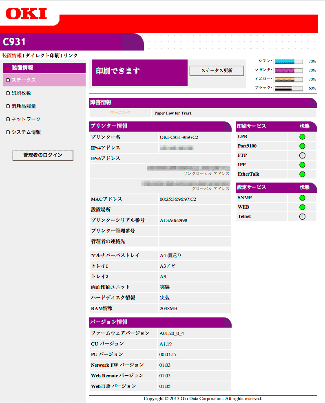
Task: Click the box icon beside ステータス
Action: tap(8, 80)
